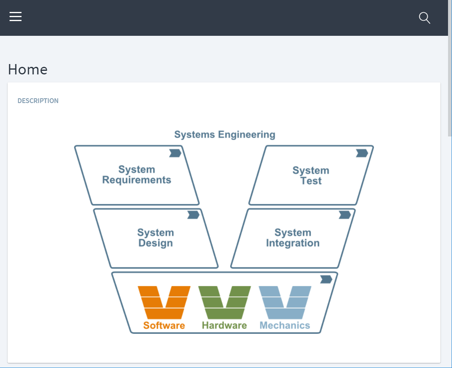Click the arrow icon in System Test box
Screen dimensions: 452x368
(362, 153)
